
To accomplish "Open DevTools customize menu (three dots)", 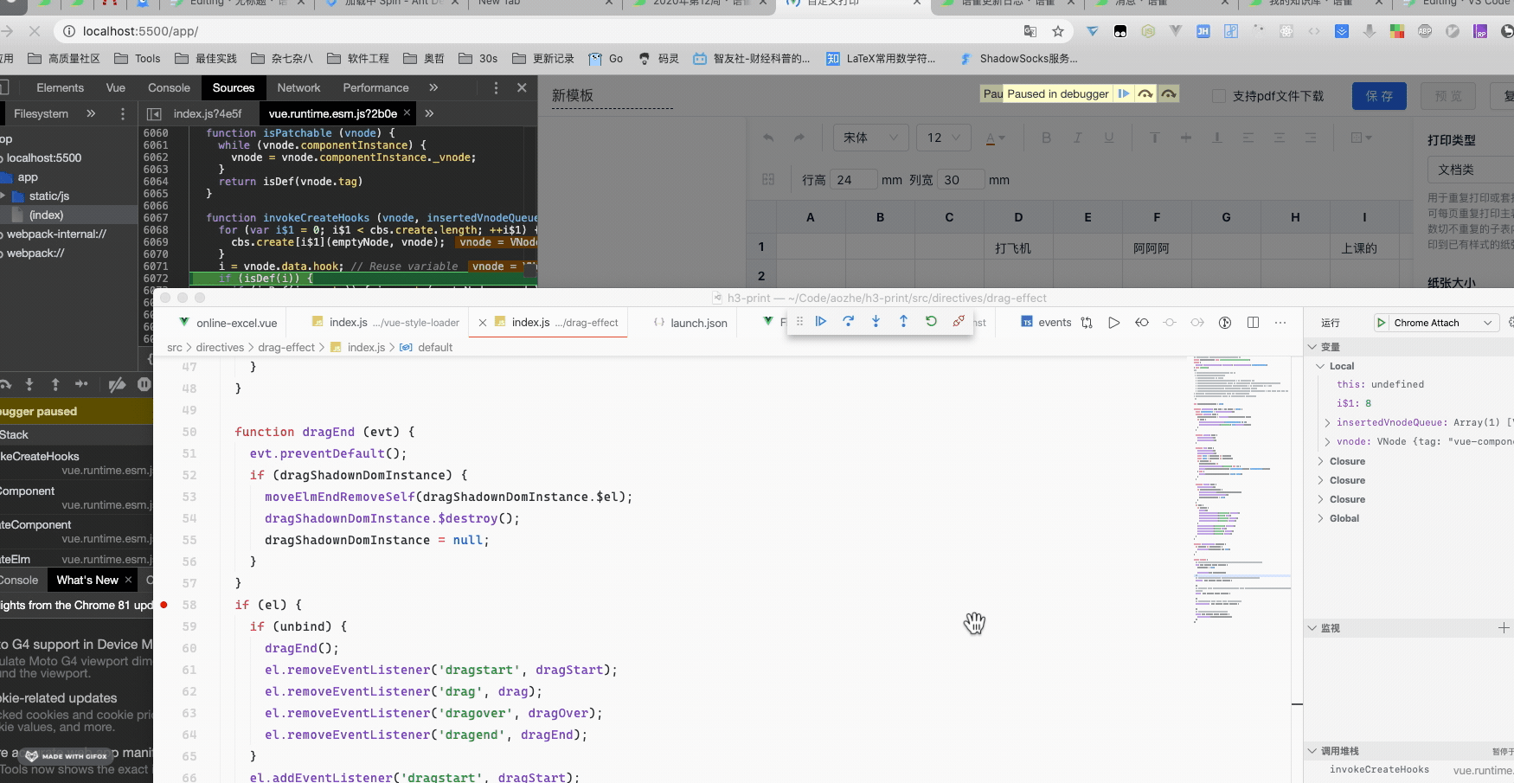I will click(x=496, y=88).
